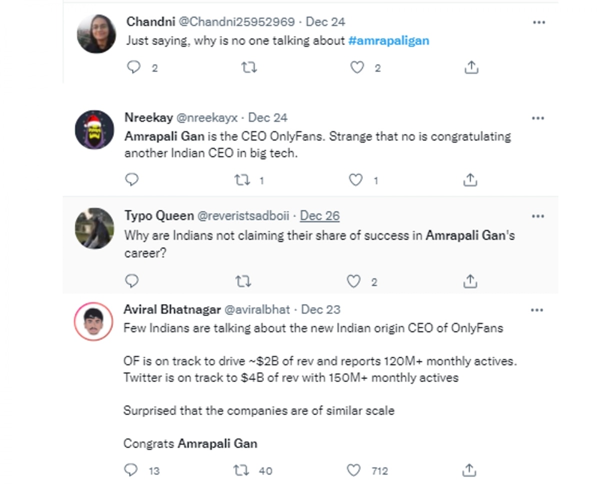Retweet Nreekay's OnlyFans CEO tweet
The width and height of the screenshot is (600, 487).
click(x=242, y=180)
